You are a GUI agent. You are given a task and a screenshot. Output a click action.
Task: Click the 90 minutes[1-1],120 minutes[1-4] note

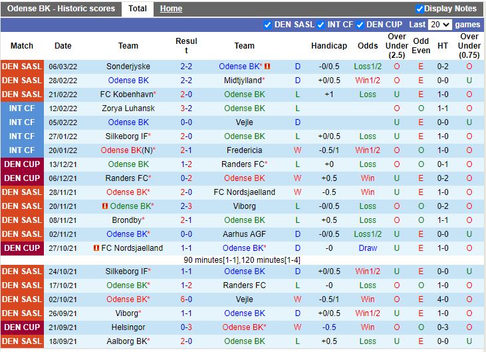[242, 260]
